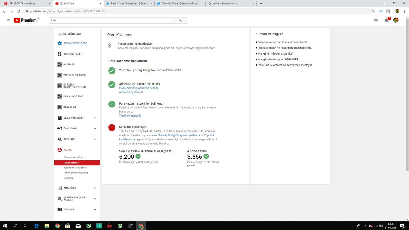Open the YouTube hamburger guide menu
The height and width of the screenshot is (230, 409).
click(x=9, y=20)
